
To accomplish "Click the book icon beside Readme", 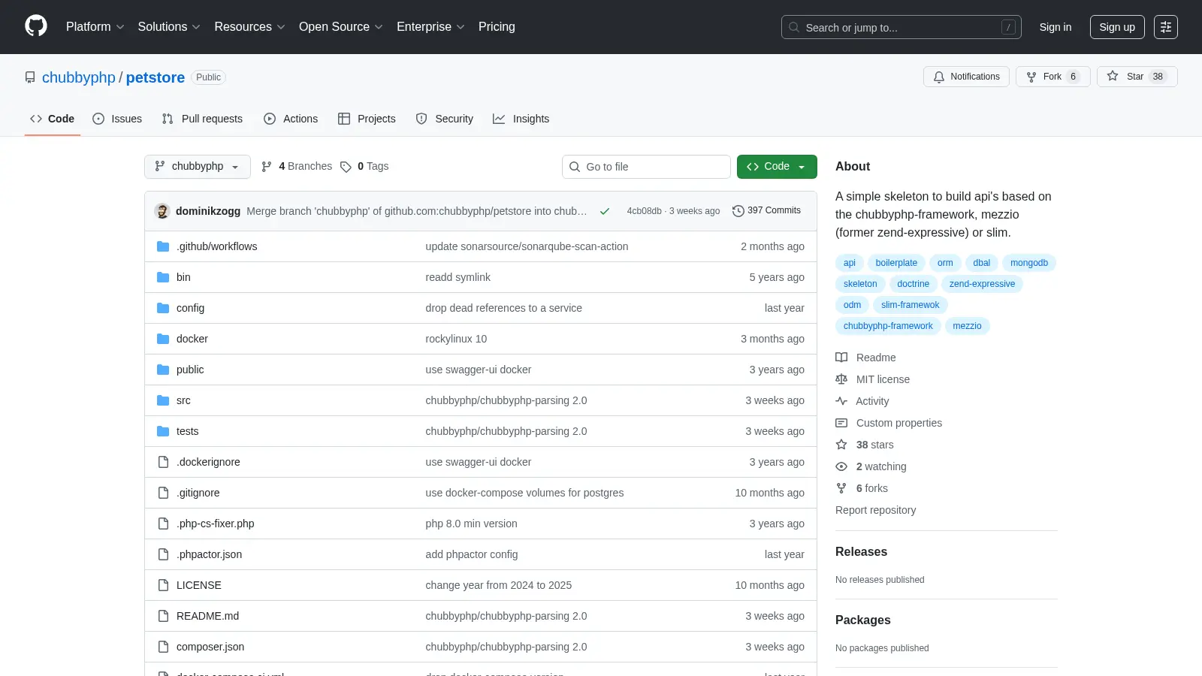I will [x=841, y=358].
